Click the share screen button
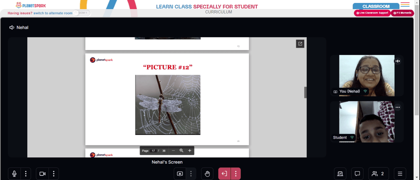 (180, 174)
